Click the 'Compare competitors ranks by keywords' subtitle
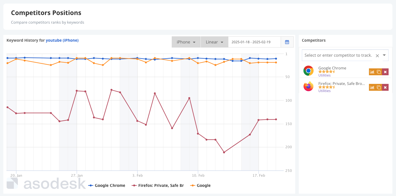 click(47, 22)
